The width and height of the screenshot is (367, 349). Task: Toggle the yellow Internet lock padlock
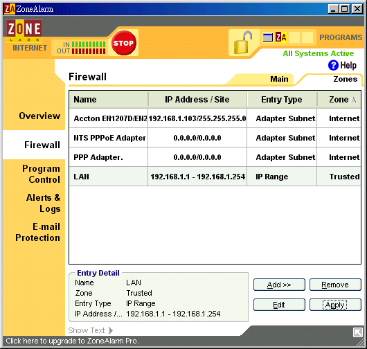(x=243, y=43)
